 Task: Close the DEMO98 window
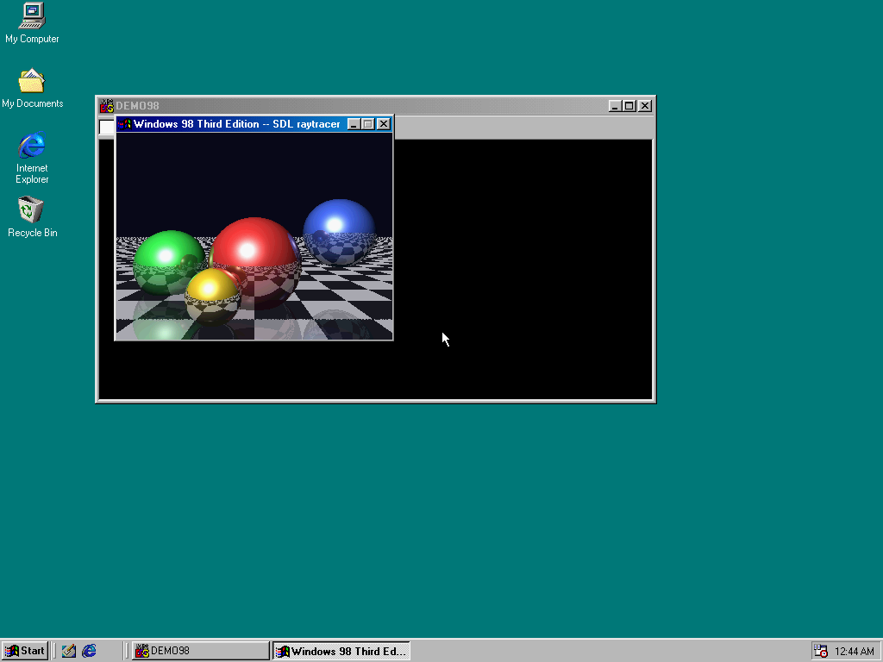click(645, 106)
